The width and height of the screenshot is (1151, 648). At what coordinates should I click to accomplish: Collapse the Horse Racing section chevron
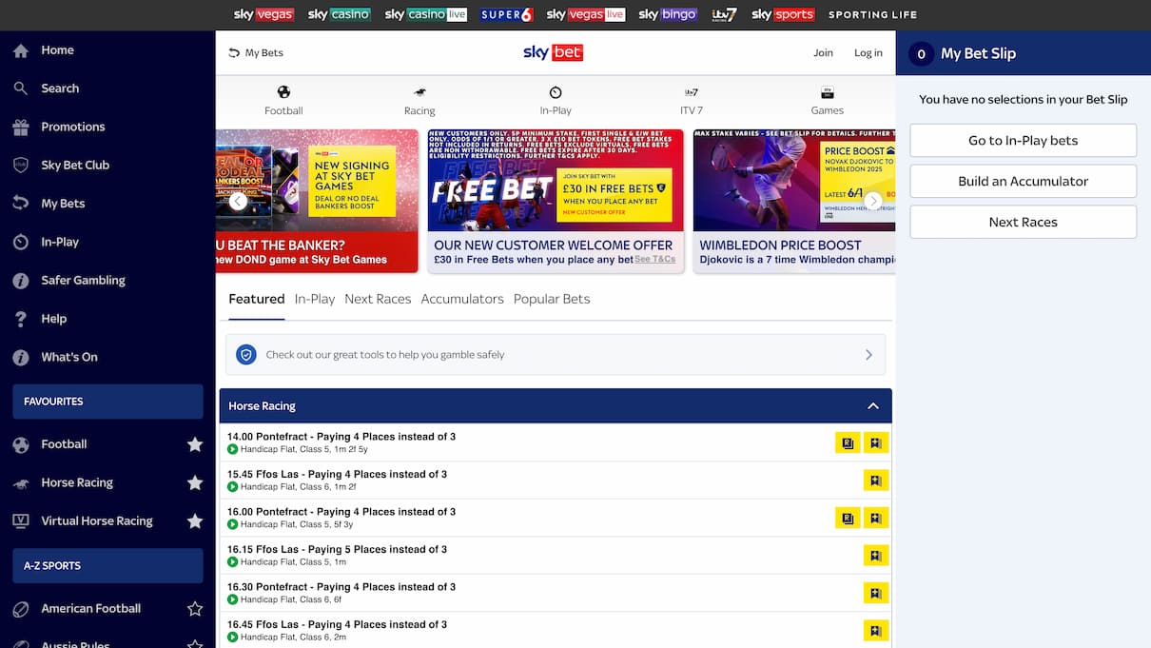(x=873, y=406)
